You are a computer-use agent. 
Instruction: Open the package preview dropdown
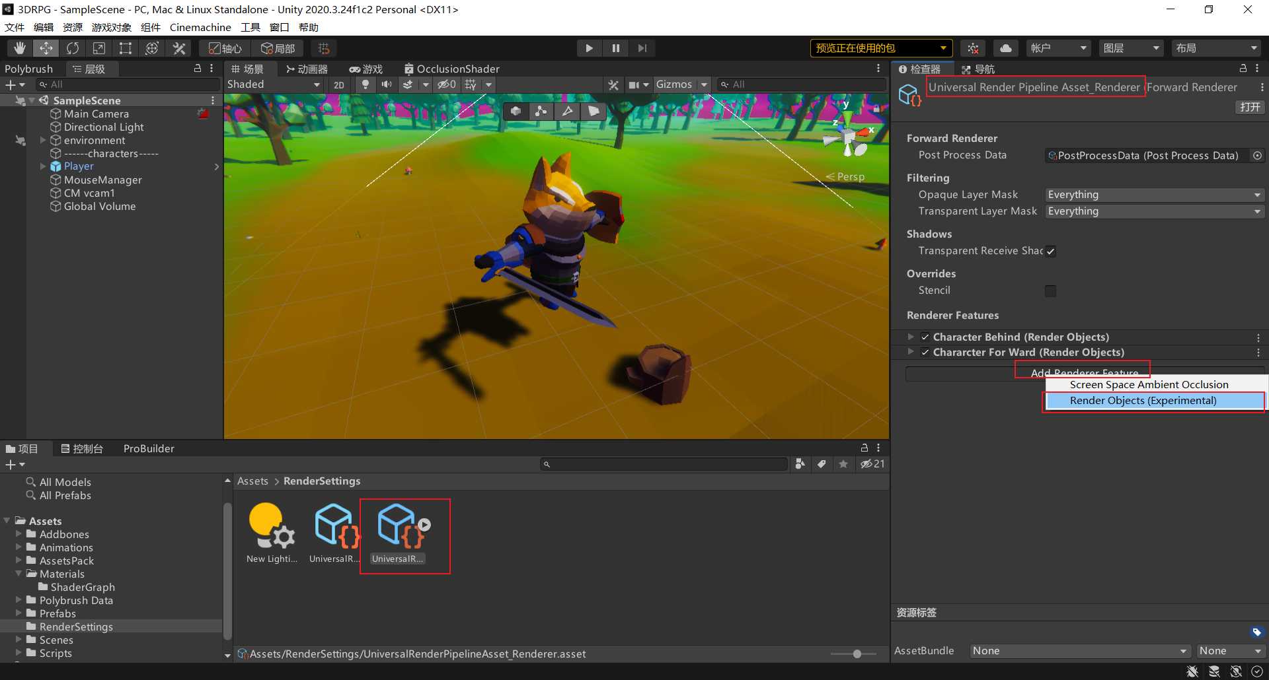(x=881, y=48)
